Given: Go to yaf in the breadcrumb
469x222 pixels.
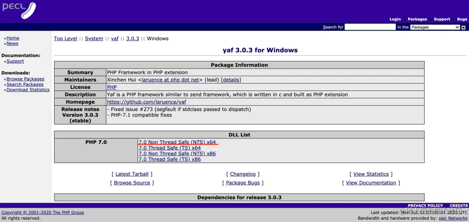Looking at the screenshot, I should [x=115, y=39].
